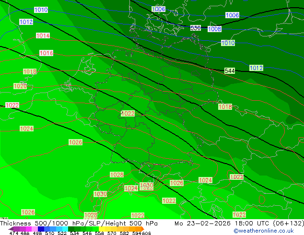Click legend scale value '546'
This screenshot has width=304, height=235.
coord(87,233)
